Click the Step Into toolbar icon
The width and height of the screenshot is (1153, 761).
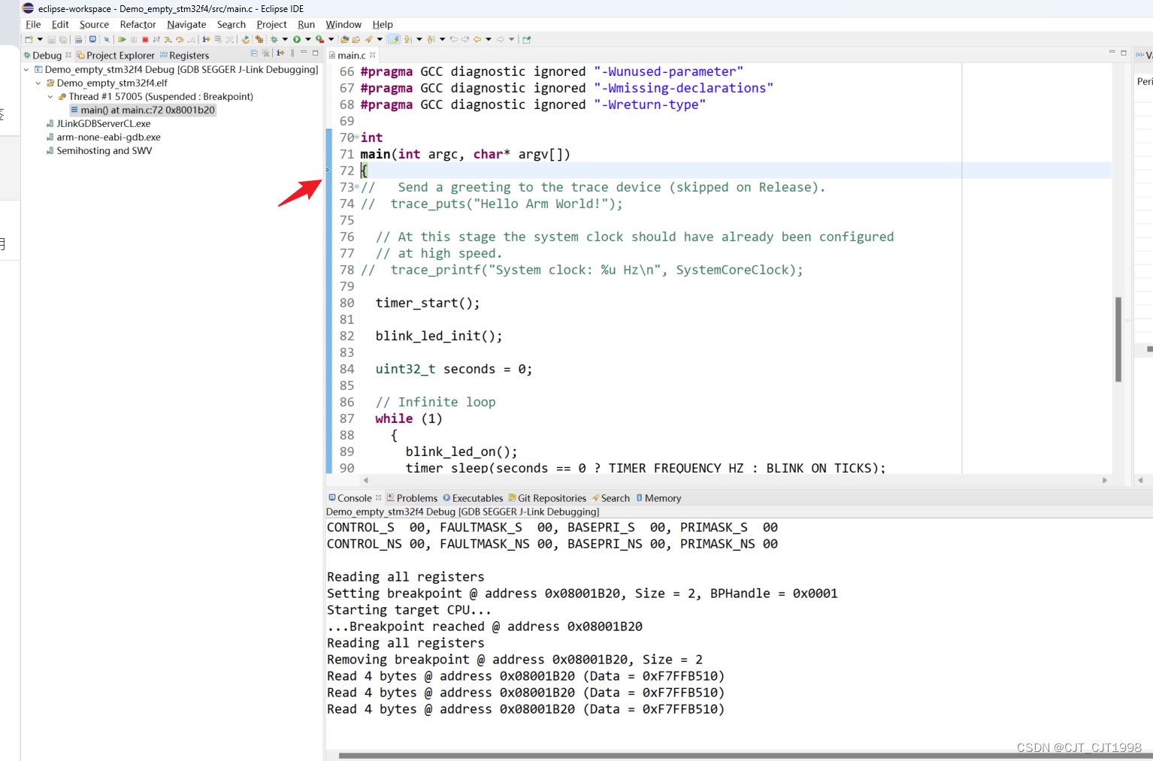coord(168,39)
